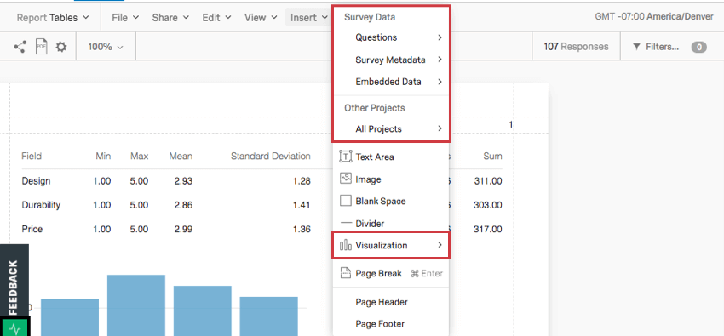
Task: Open the View menu
Action: (261, 18)
